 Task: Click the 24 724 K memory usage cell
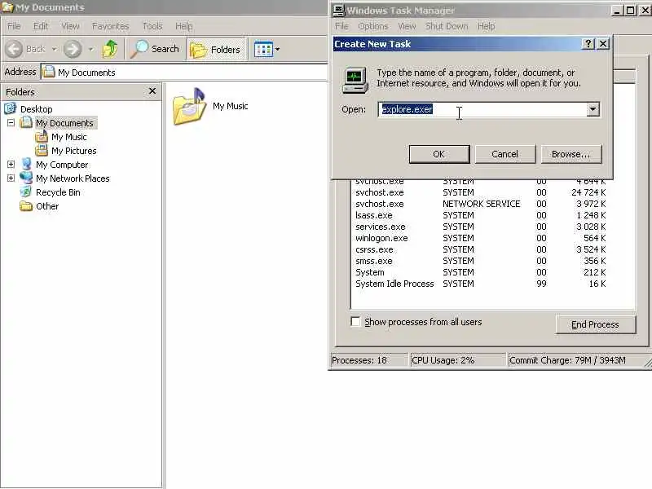[x=588, y=192]
